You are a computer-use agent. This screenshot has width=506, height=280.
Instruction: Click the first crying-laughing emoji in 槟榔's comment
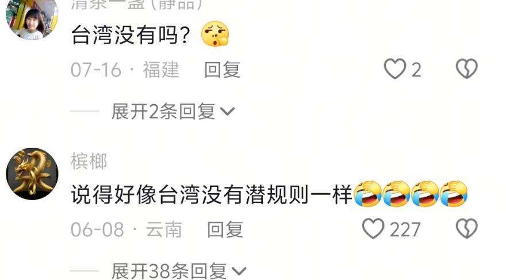pos(368,194)
